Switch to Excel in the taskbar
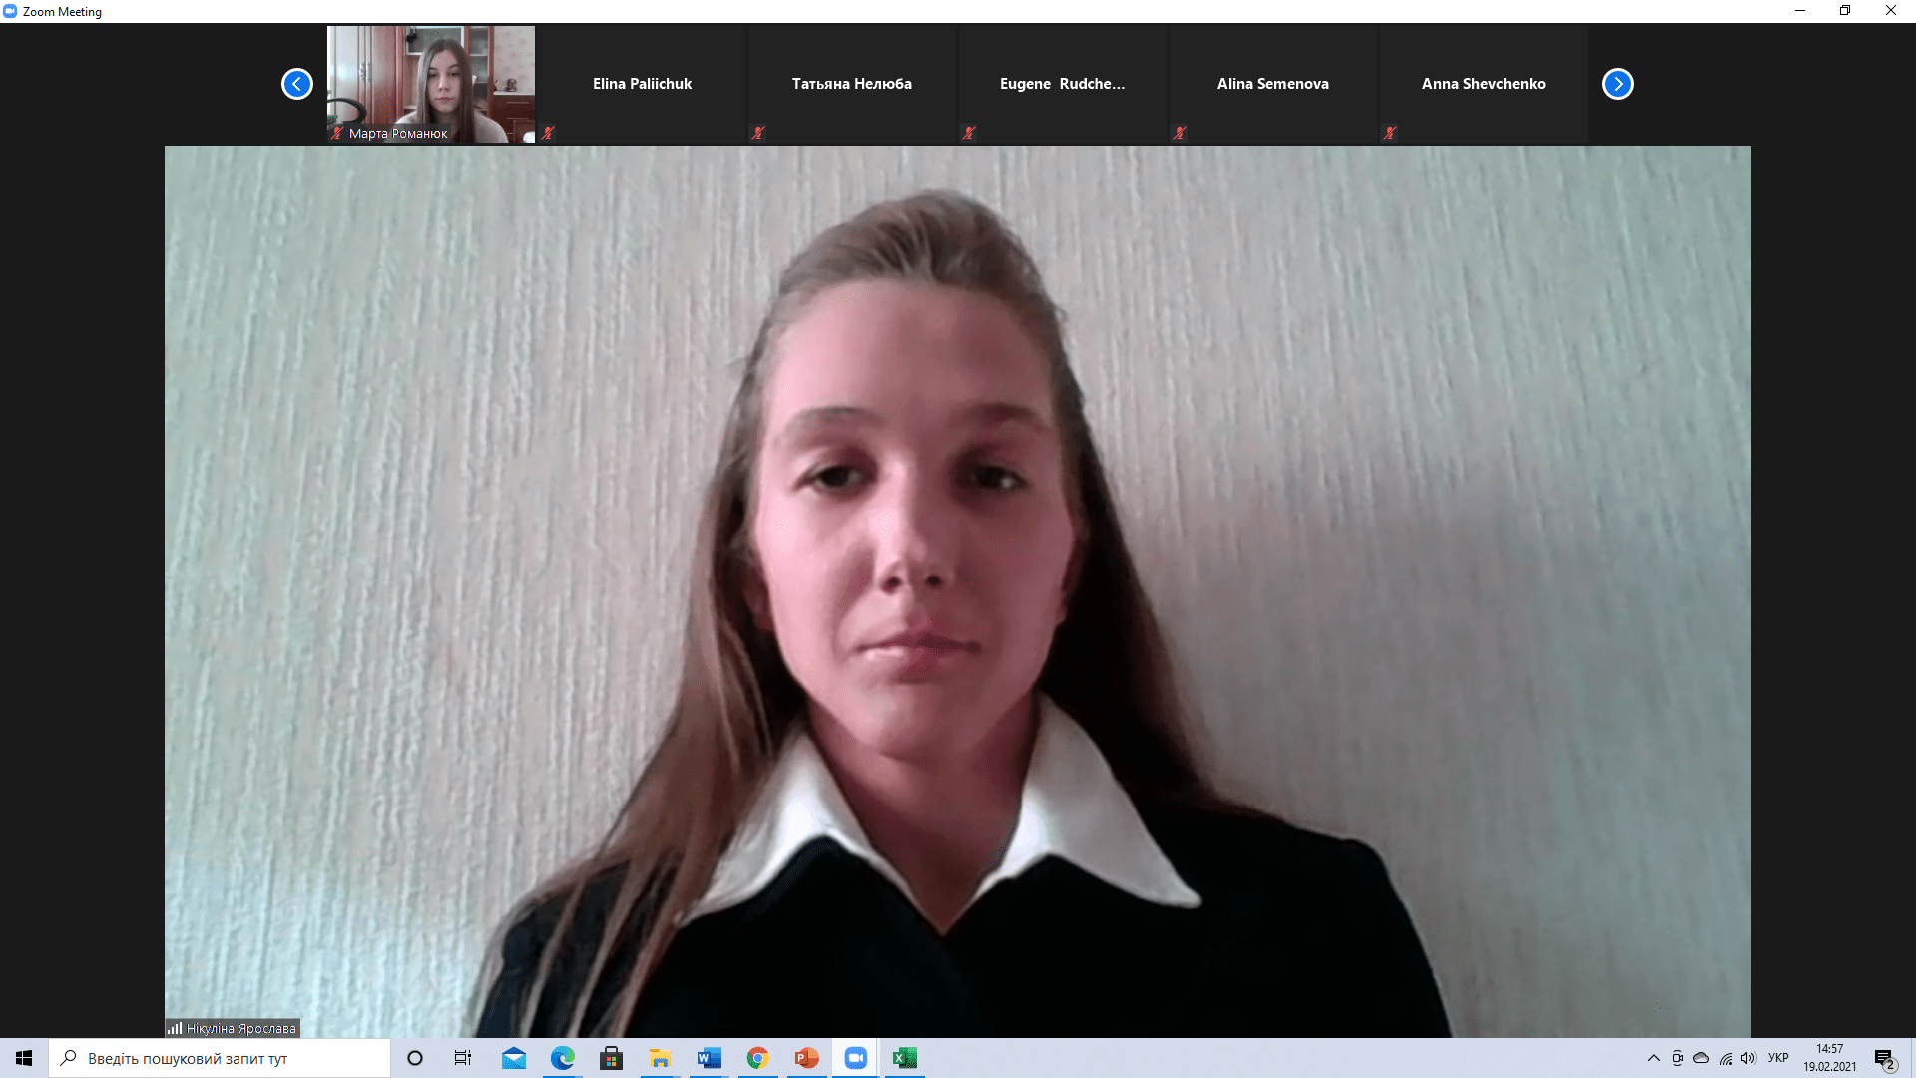The width and height of the screenshot is (1916, 1078). [x=904, y=1058]
